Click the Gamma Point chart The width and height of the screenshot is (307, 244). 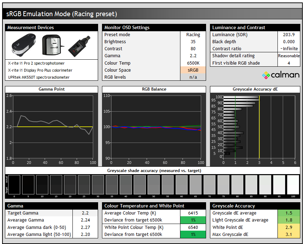tap(52, 127)
